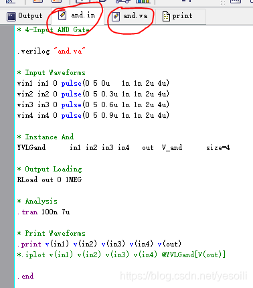Click the '.print v(in1)' statement line
Viewport: 253px width, 288px height.
point(99,244)
